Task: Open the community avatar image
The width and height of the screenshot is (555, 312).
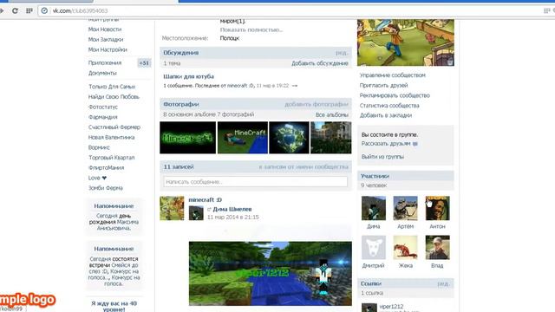Action: coord(406,42)
